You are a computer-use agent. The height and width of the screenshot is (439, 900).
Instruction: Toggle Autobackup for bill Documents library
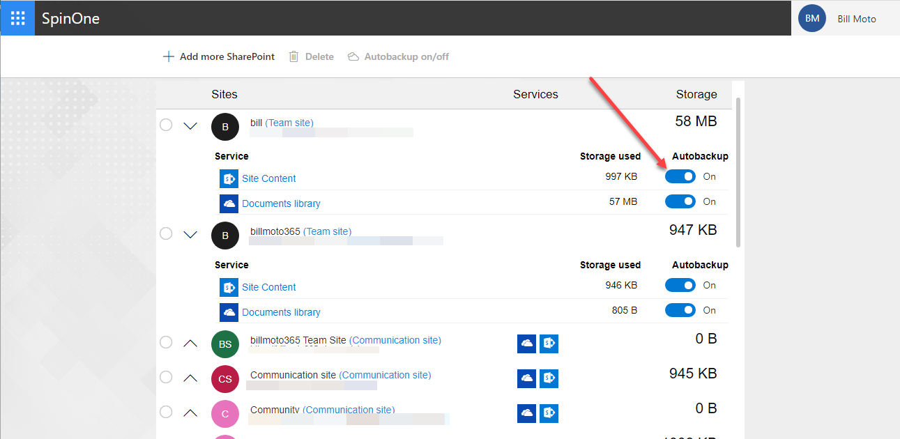680,201
